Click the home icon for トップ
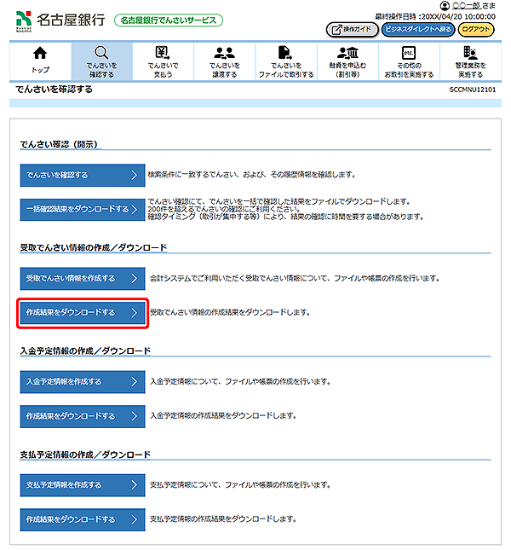Image resolution: width=511 pixels, height=550 pixels. tap(39, 54)
